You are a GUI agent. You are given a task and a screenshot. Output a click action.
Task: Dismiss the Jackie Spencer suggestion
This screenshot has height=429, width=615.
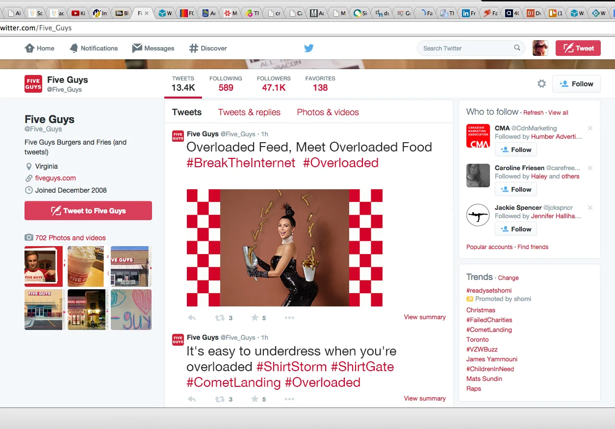[x=590, y=208]
